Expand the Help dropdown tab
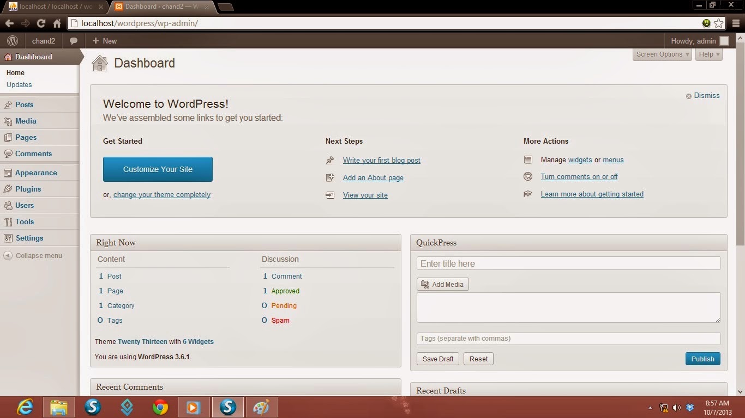 [709, 54]
